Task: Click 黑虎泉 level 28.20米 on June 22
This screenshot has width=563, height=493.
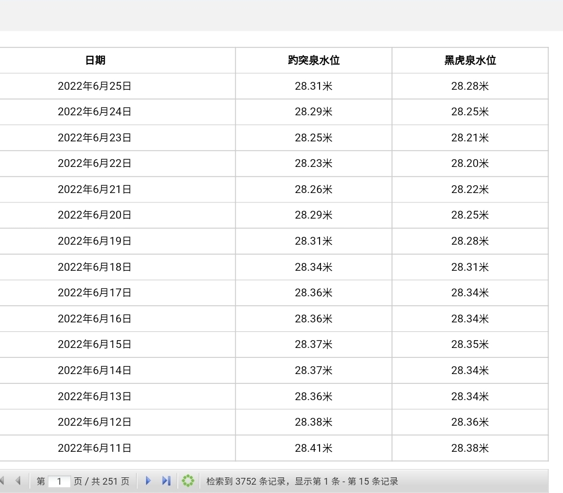Action: click(470, 164)
